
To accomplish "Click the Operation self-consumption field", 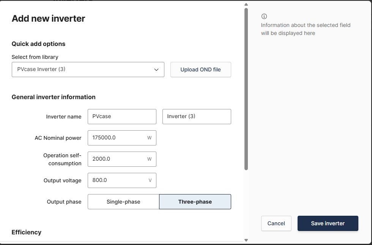I will [122, 159].
